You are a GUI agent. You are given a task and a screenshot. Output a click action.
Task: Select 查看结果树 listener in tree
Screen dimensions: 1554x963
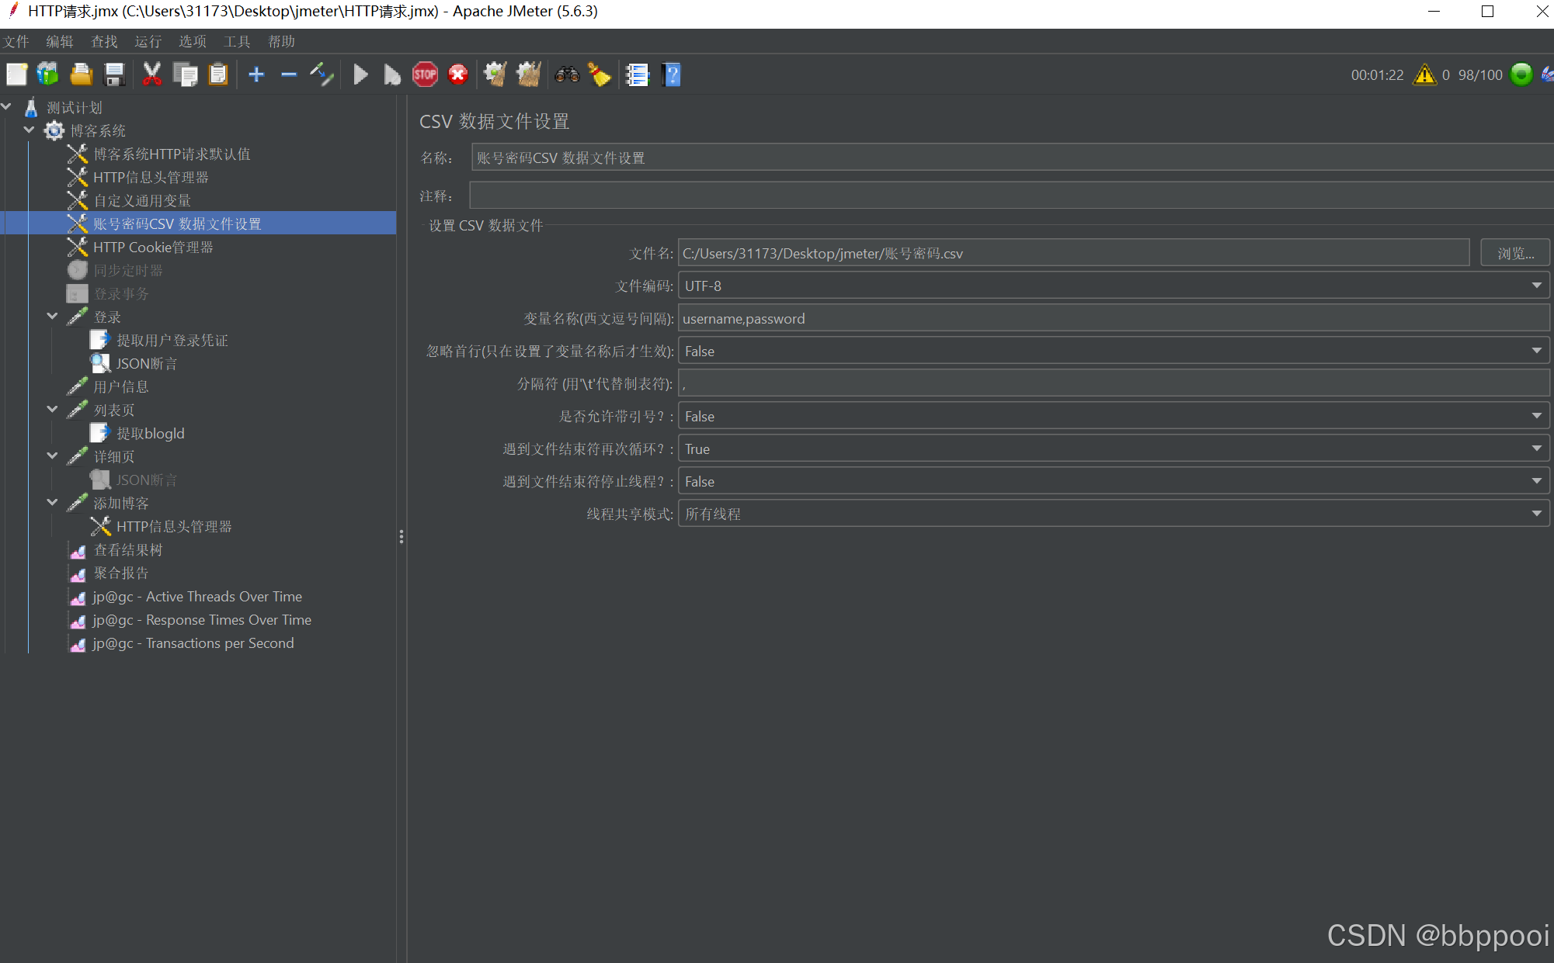coord(128,549)
